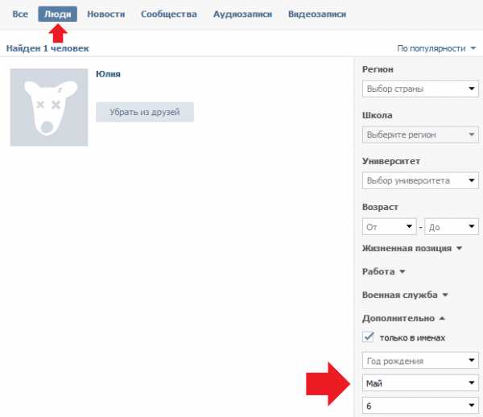Open the Выбор университета dropdown

coord(420,180)
